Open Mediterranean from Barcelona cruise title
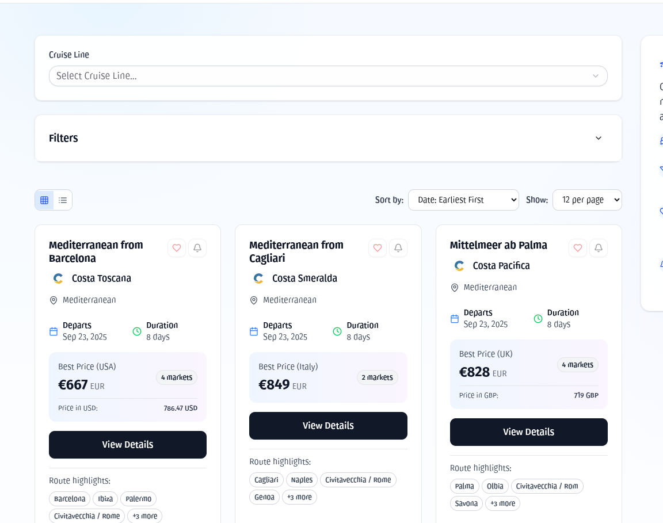This screenshot has width=663, height=523. pyautogui.click(x=96, y=251)
